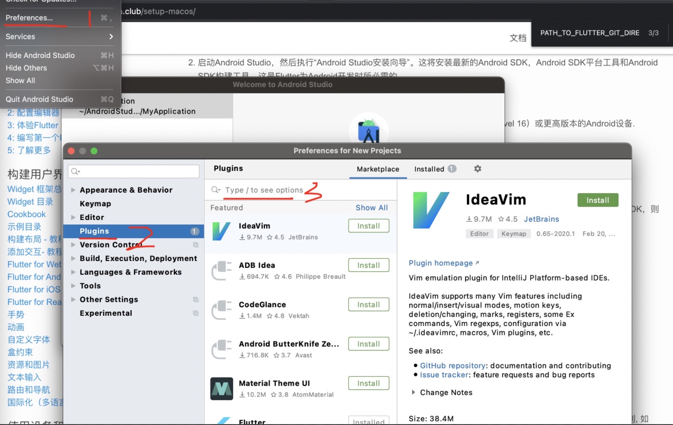
Task: Click the CodeGlance plugin icon
Action: click(222, 310)
